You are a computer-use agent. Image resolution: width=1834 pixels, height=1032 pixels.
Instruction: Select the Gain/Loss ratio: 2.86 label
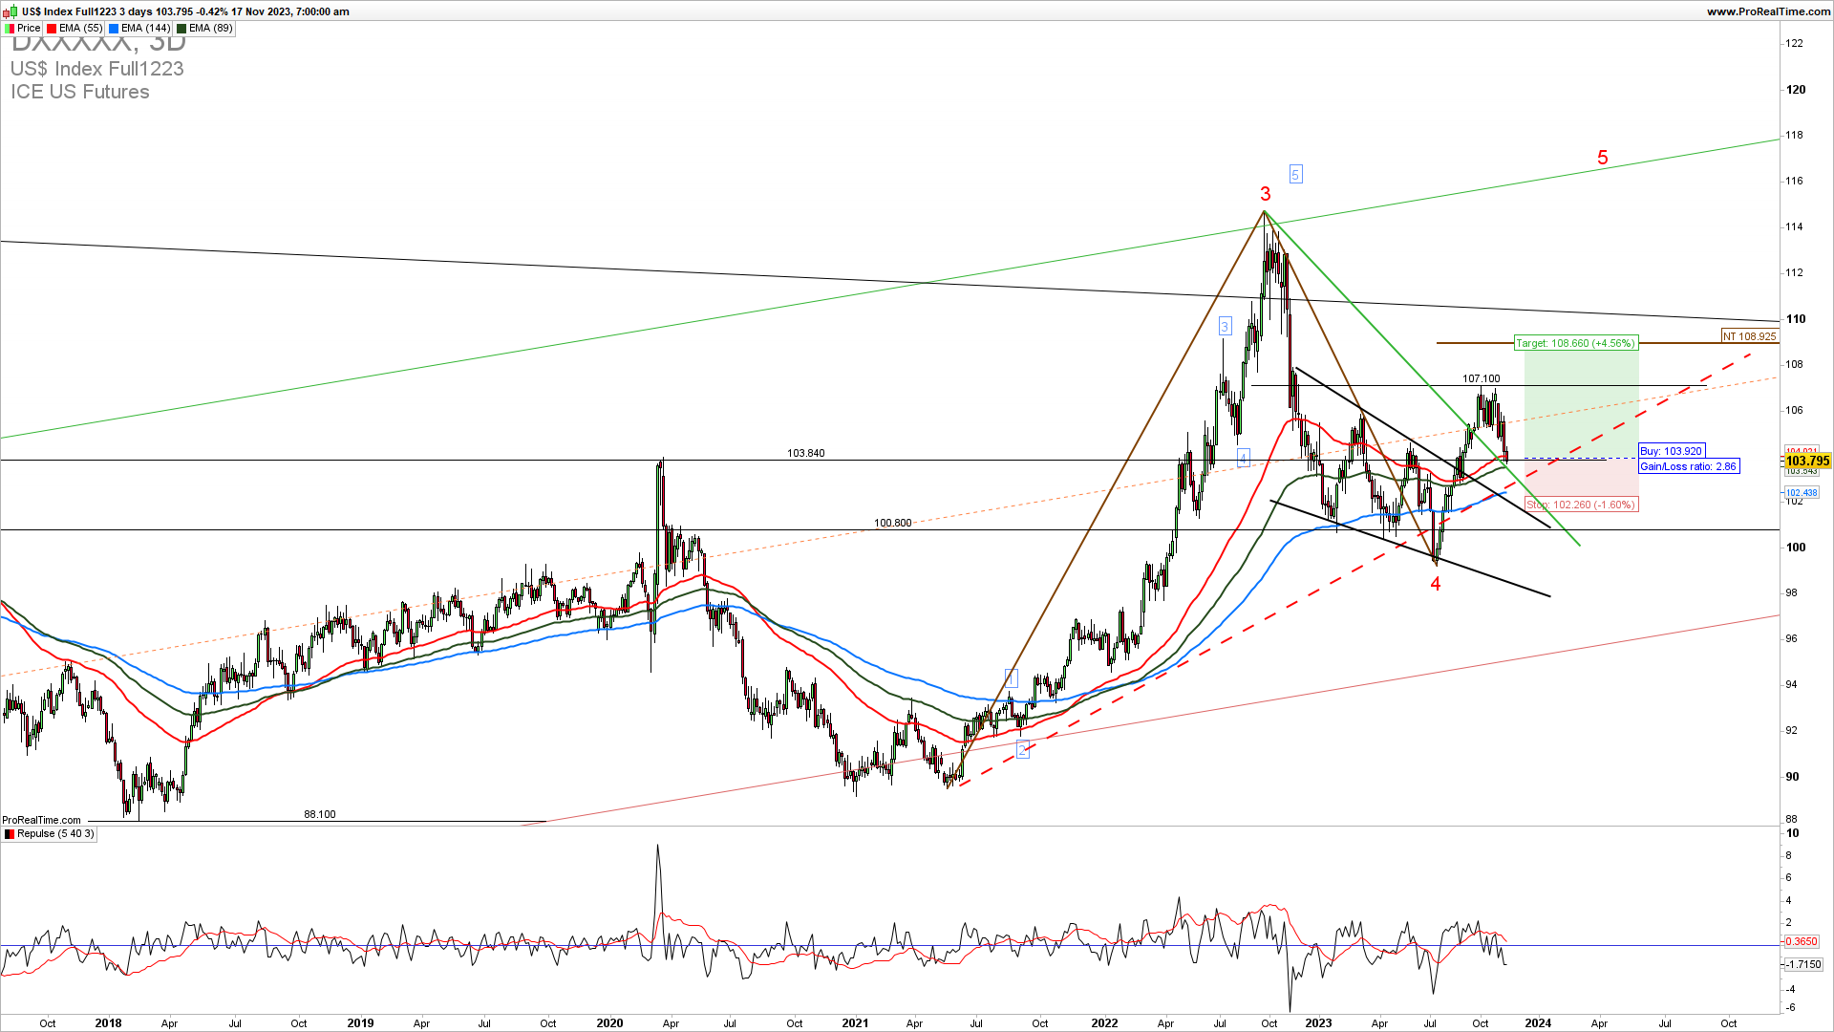pos(1688,466)
